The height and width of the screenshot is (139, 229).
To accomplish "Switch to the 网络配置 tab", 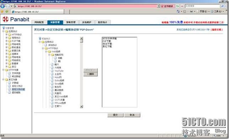I will pos(39,22).
